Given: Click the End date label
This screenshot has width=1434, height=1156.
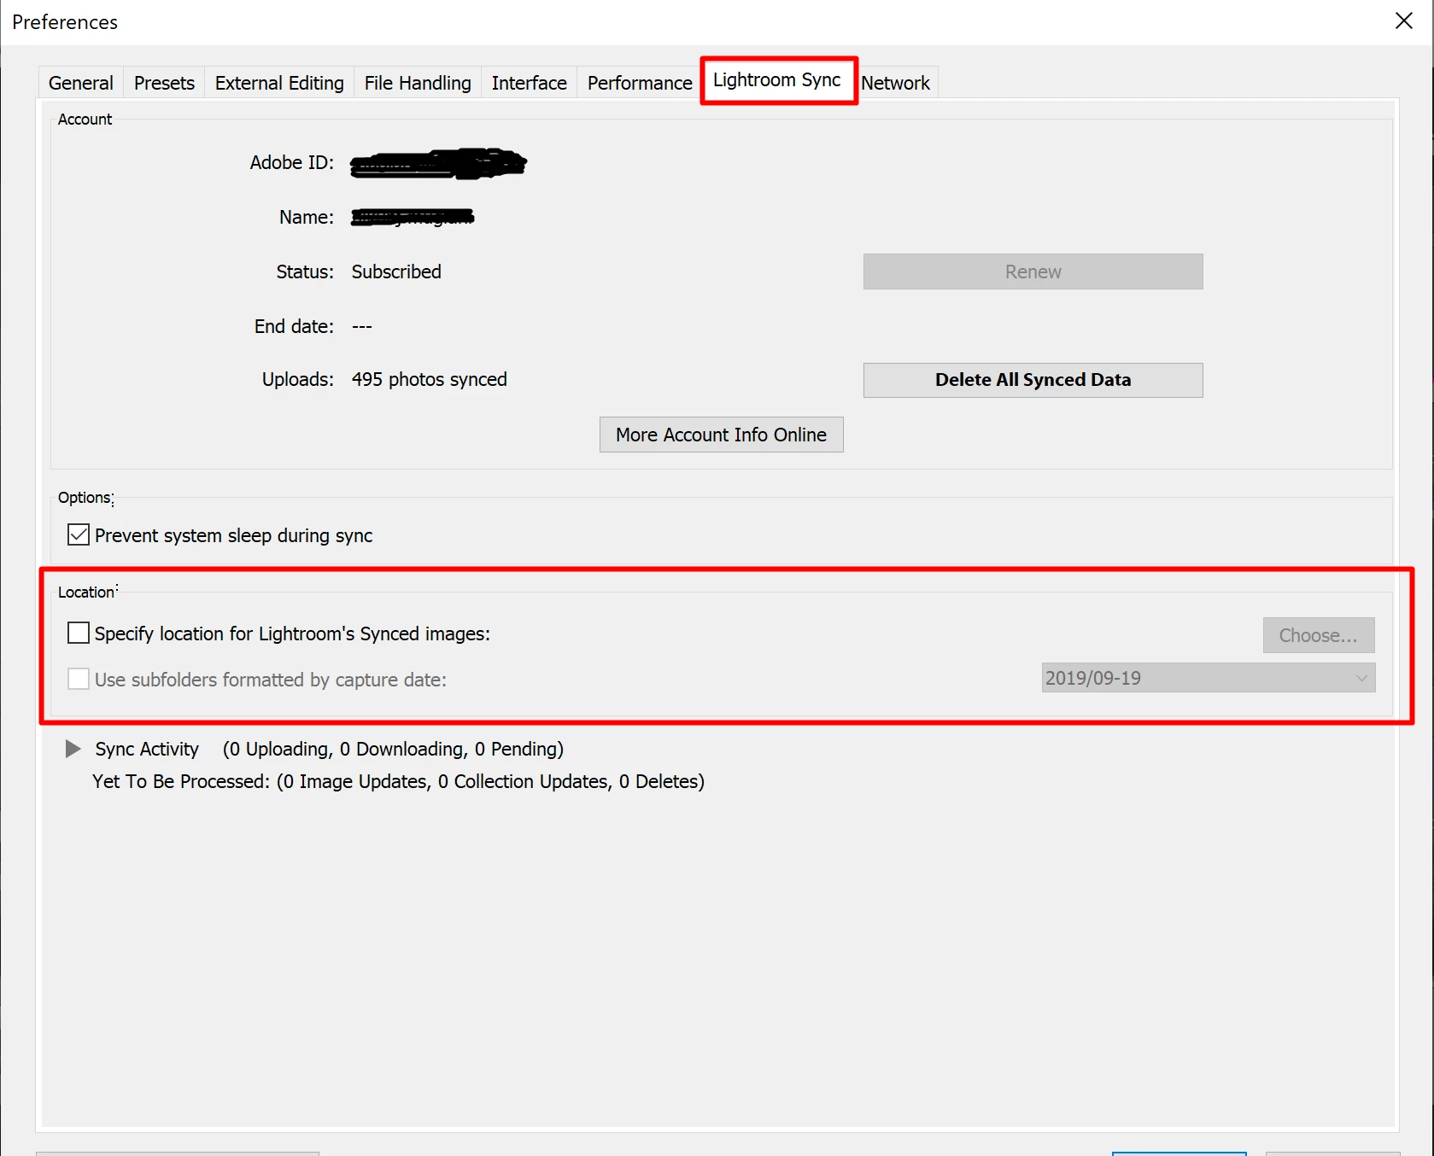Looking at the screenshot, I should 294,326.
